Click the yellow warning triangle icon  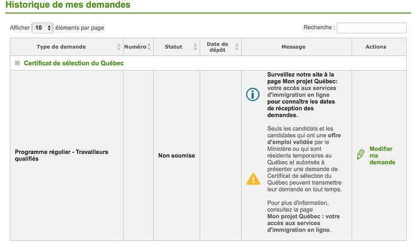(253, 178)
